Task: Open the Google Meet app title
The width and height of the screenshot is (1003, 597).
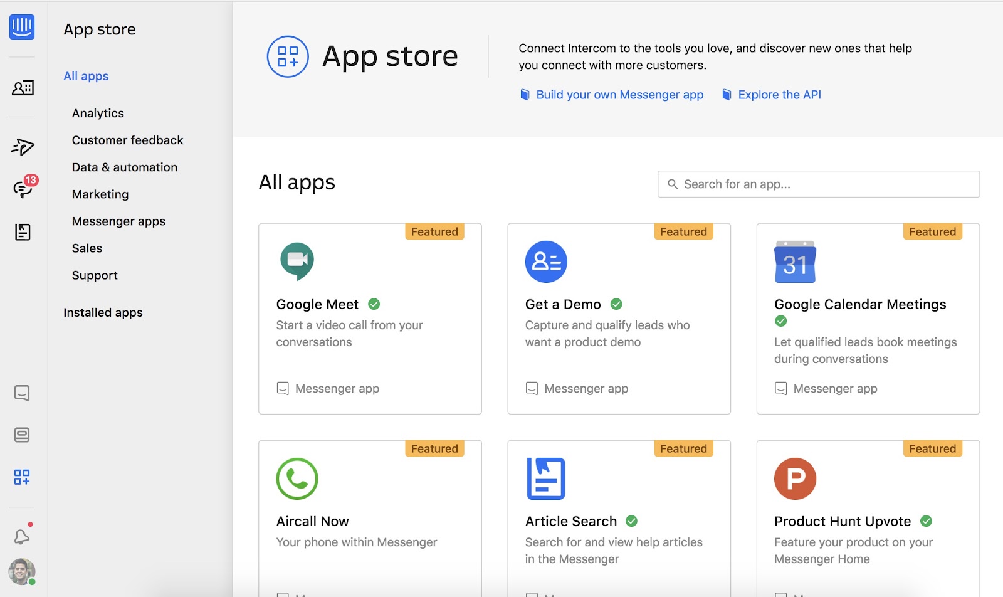Action: [x=317, y=304]
